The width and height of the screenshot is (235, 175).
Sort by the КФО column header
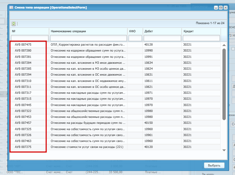click(x=135, y=31)
